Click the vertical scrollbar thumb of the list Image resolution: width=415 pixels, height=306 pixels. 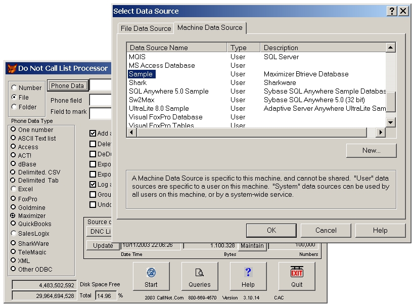390,102
